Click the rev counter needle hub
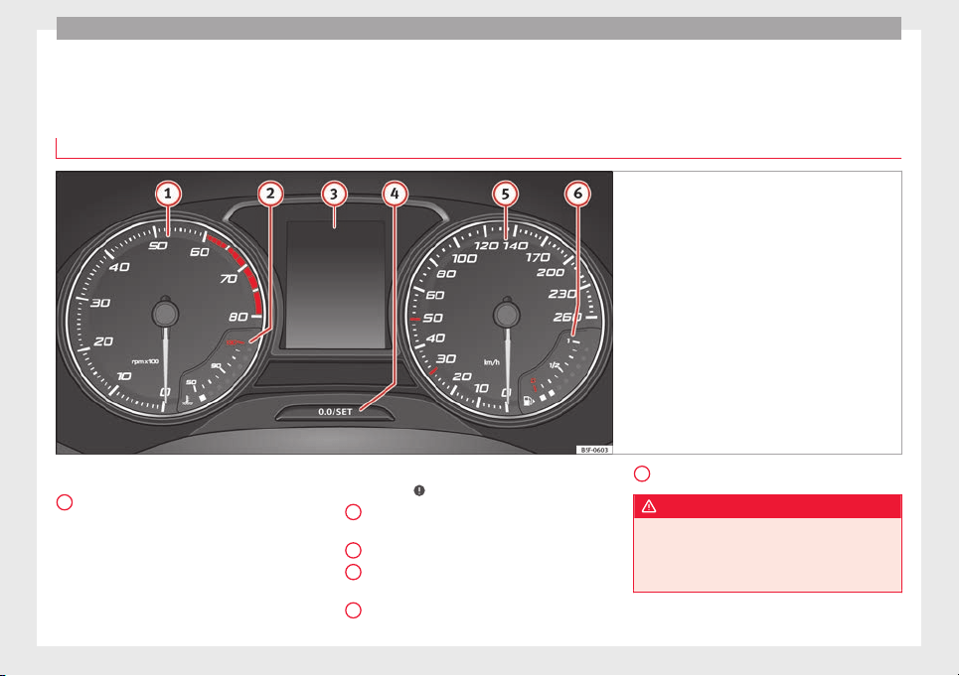Screen dimensions: 959x676 pos(165,314)
